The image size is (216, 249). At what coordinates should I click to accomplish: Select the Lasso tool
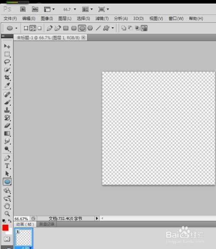7,62
